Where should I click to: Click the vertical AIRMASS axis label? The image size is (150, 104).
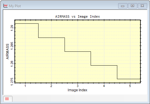click(8, 51)
